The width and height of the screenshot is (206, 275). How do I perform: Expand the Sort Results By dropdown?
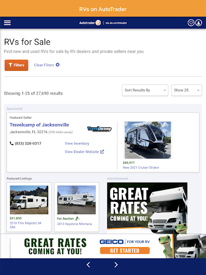(145, 90)
